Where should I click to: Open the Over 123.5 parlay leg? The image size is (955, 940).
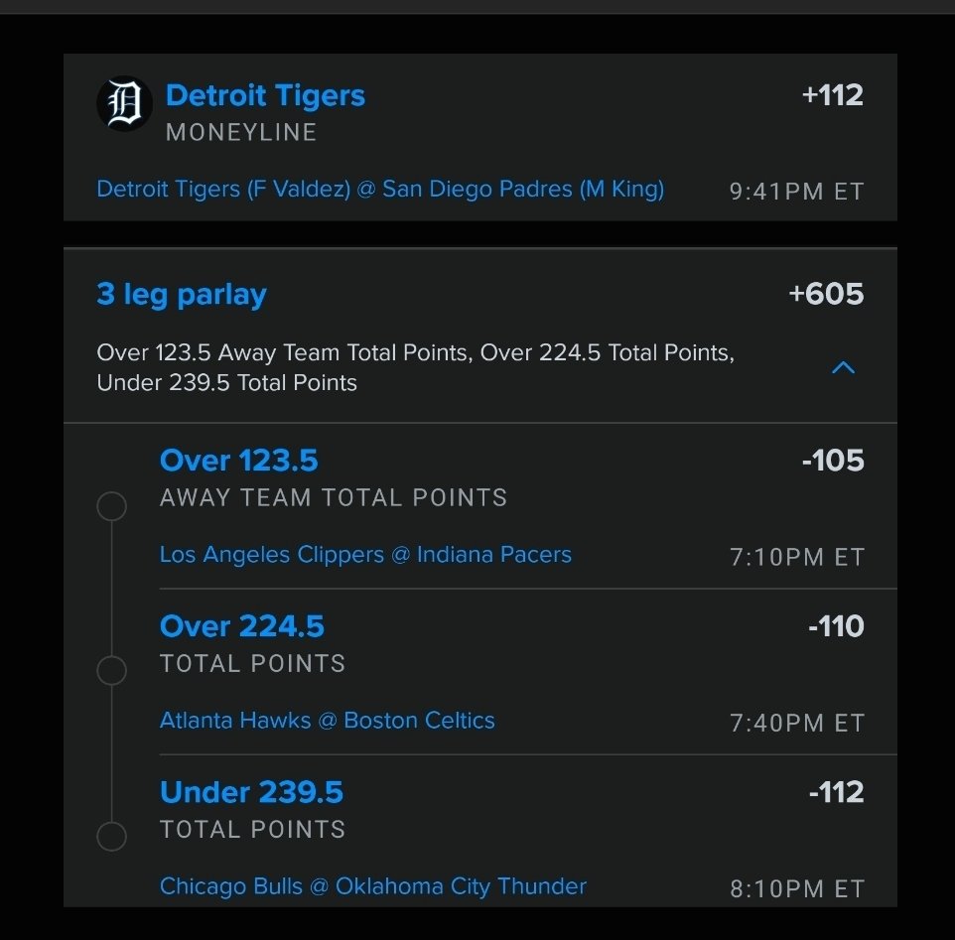pyautogui.click(x=239, y=461)
